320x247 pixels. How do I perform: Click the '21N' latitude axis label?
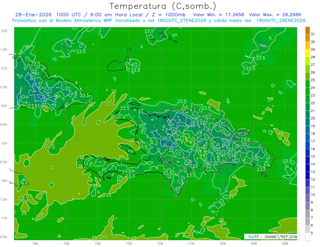(x=4, y=68)
